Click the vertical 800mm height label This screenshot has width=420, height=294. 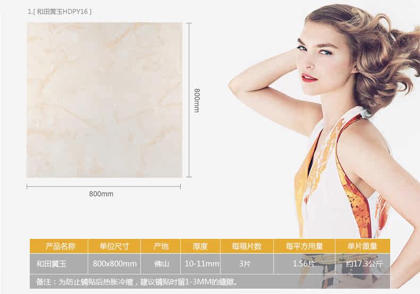click(x=196, y=100)
